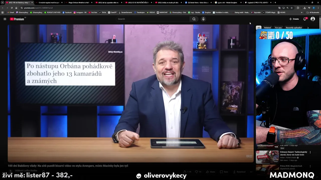This screenshot has width=321, height=180.
Task: Open the Create menu
Action: pyautogui.click(x=294, y=19)
